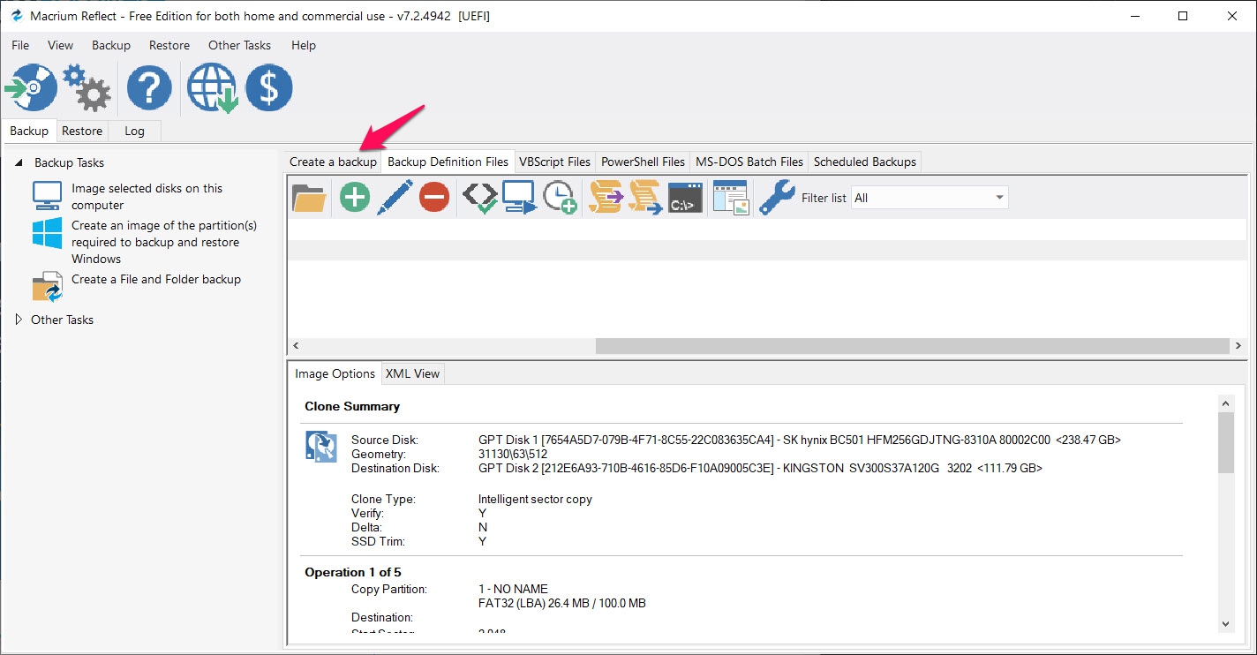Screen dimensions: 1257x655
Task: Click the horizontal scrollbar right arrow
Action: 1238,346
